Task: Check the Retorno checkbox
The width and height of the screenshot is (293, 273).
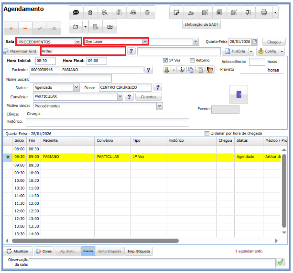Action: click(x=192, y=61)
